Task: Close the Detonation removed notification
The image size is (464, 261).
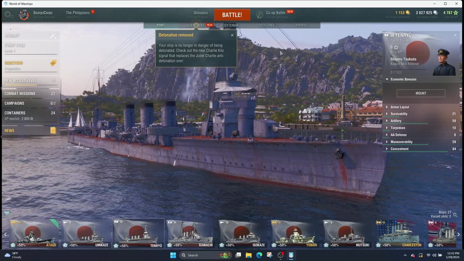Action: point(232,35)
